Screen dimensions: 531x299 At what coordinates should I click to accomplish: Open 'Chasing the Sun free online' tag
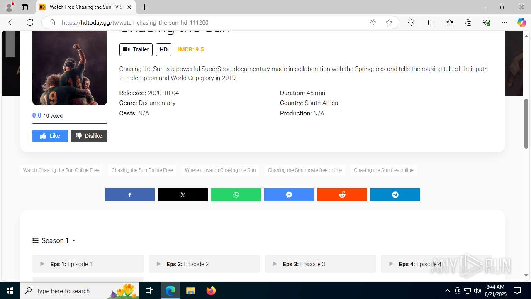tap(384, 170)
